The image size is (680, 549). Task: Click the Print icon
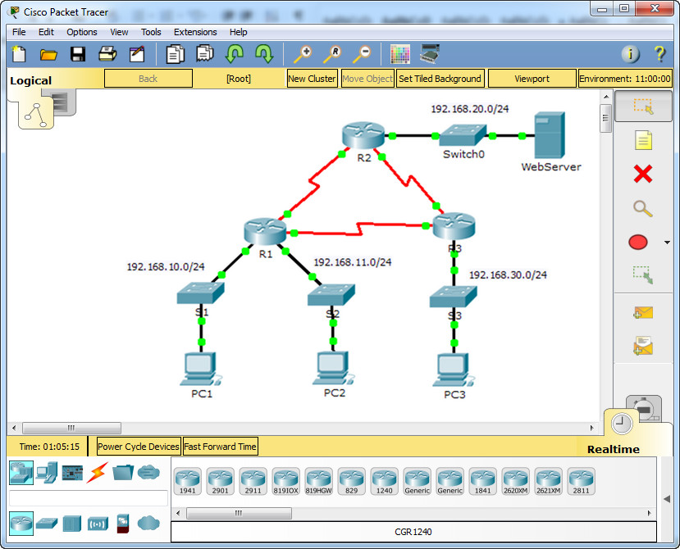(107, 54)
